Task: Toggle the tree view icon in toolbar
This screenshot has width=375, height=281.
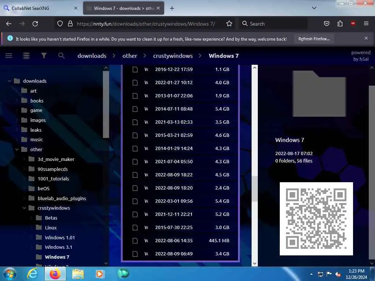Action: pyautogui.click(x=26, y=56)
